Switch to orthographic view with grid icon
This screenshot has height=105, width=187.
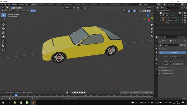click(151, 36)
